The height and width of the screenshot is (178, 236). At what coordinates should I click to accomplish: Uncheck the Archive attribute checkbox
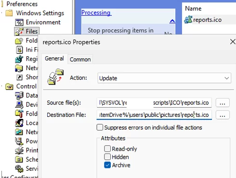pyautogui.click(x=107, y=165)
